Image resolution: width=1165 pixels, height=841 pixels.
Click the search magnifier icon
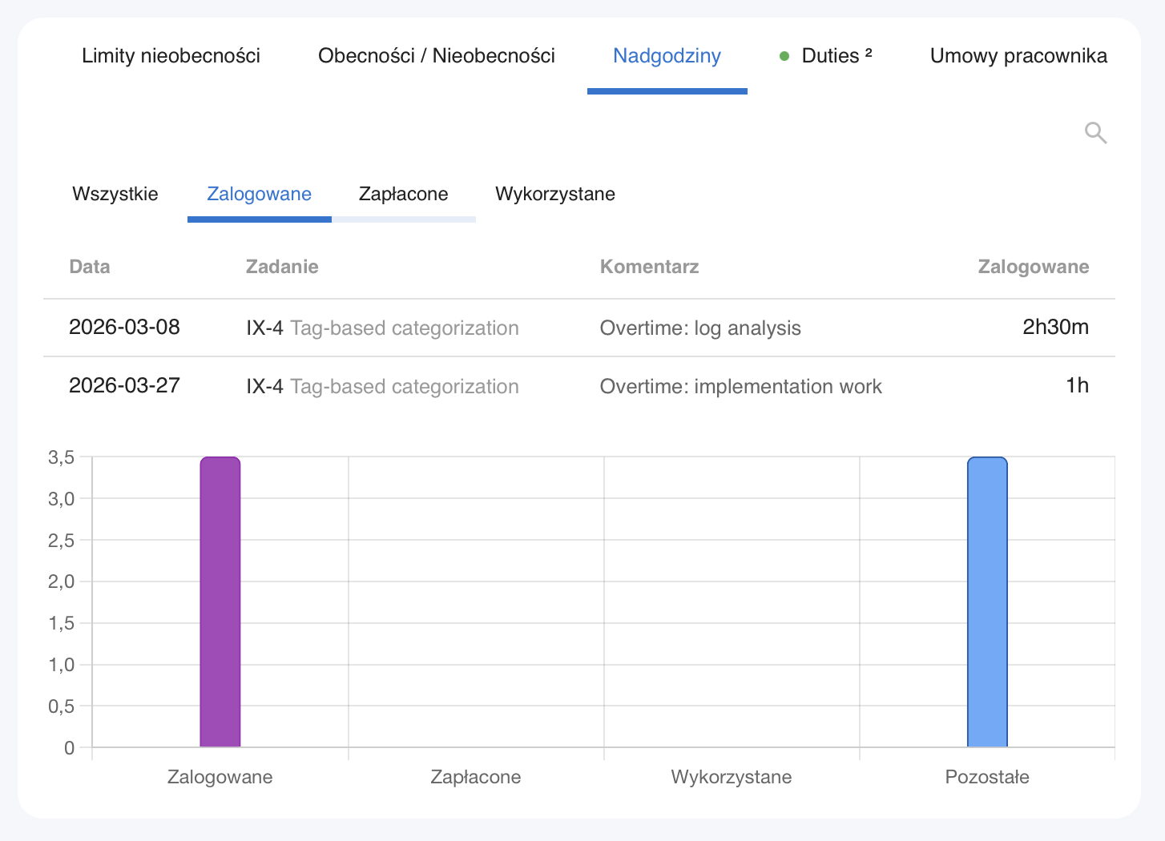(x=1095, y=133)
